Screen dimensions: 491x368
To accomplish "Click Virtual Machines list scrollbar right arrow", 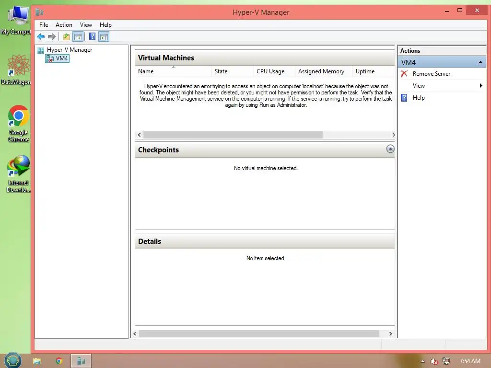I will point(393,135).
